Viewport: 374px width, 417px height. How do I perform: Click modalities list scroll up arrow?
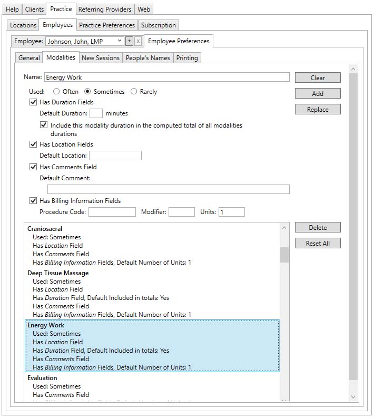[x=284, y=228]
